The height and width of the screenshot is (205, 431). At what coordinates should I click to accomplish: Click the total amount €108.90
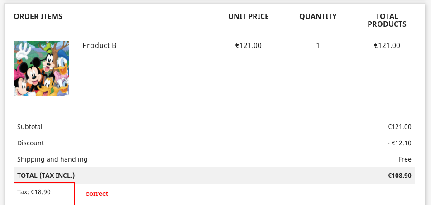tap(399, 176)
